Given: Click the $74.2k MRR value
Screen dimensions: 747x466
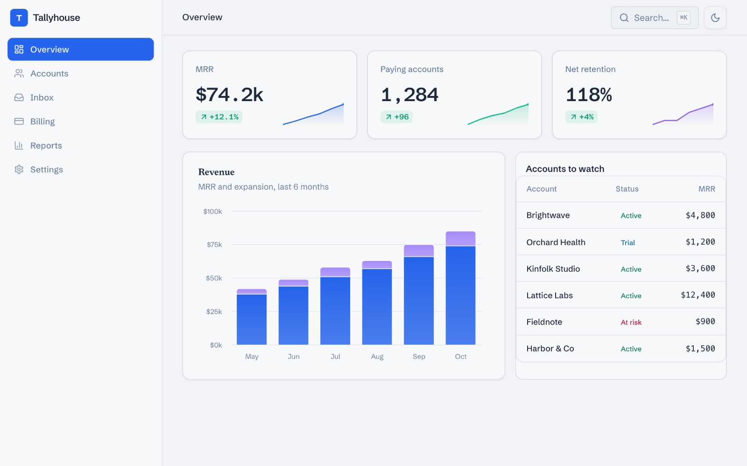Looking at the screenshot, I should [229, 95].
